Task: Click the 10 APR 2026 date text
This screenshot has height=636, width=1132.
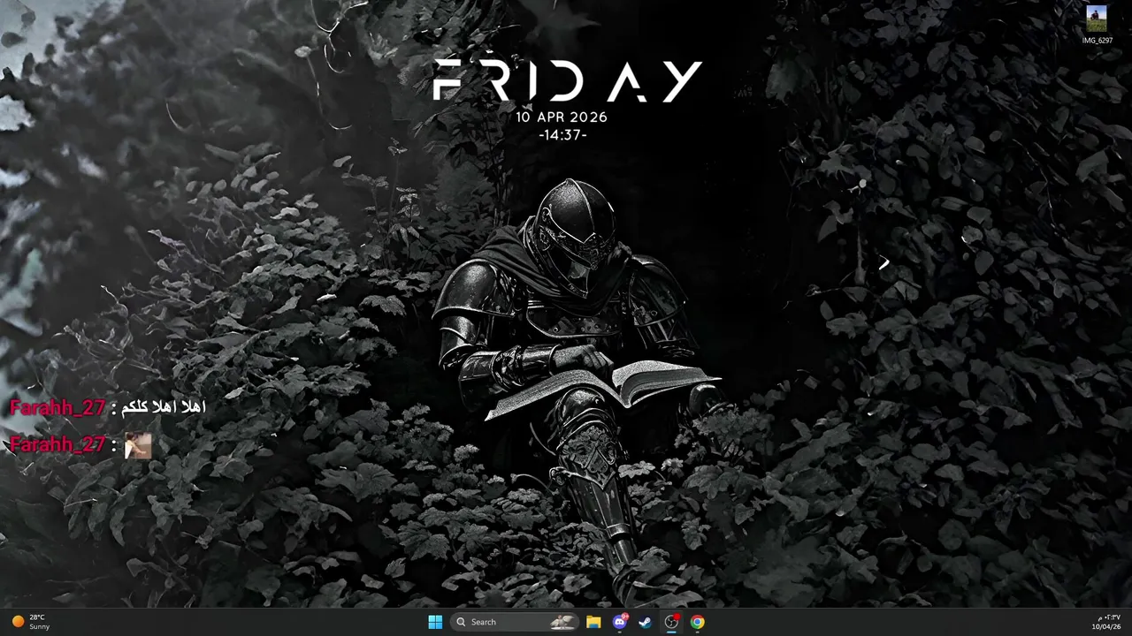Action: tap(562, 117)
